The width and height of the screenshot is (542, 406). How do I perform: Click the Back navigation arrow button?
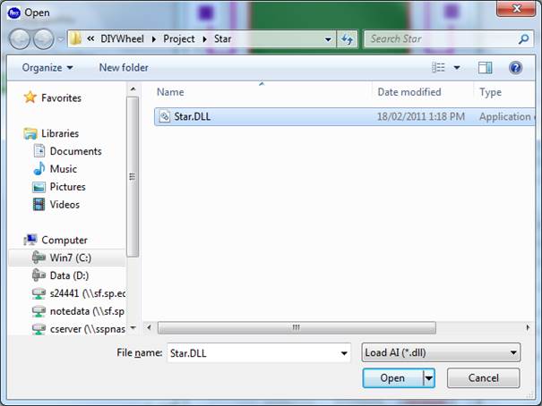20,39
